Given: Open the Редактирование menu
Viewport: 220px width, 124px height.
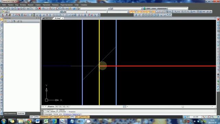Looking at the screenshot, I should point(66,5).
